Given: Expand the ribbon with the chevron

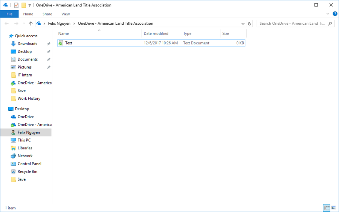Looking at the screenshot, I should click(328, 14).
